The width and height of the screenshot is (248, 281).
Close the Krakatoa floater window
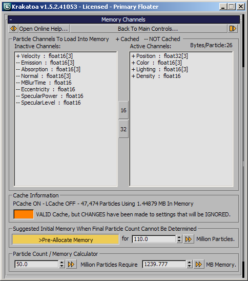pyautogui.click(x=241, y=7)
